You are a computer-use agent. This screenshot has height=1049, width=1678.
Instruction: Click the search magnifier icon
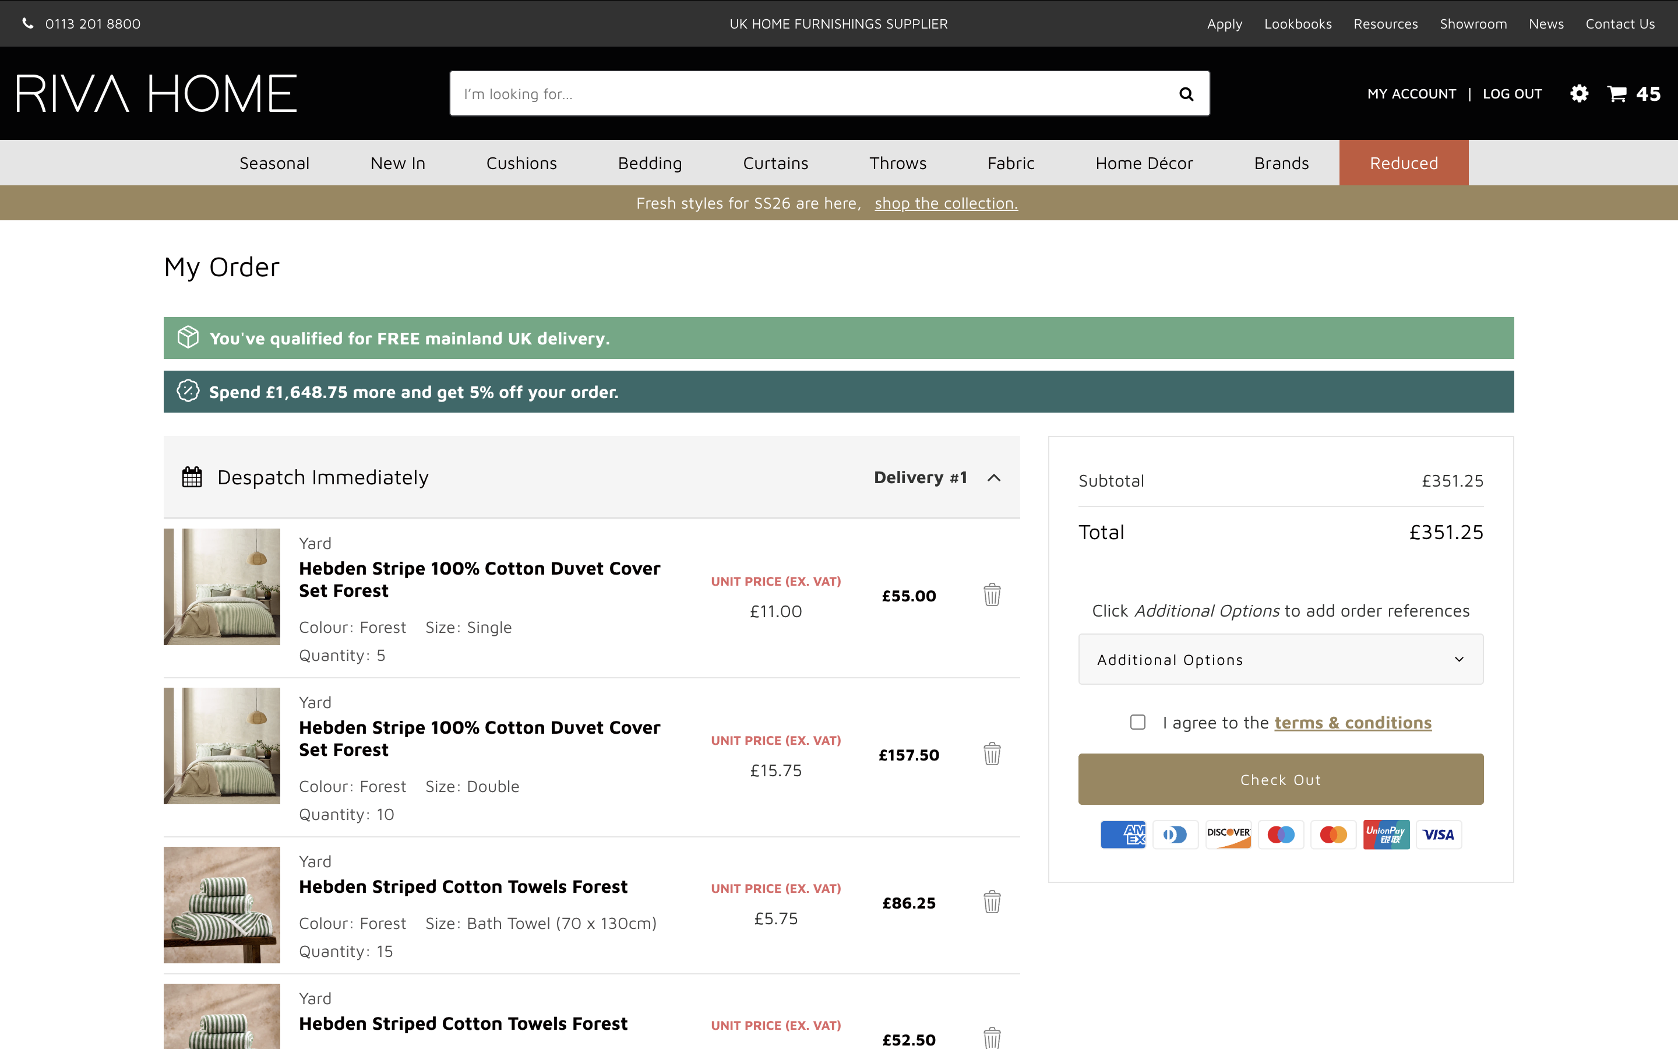click(x=1186, y=94)
